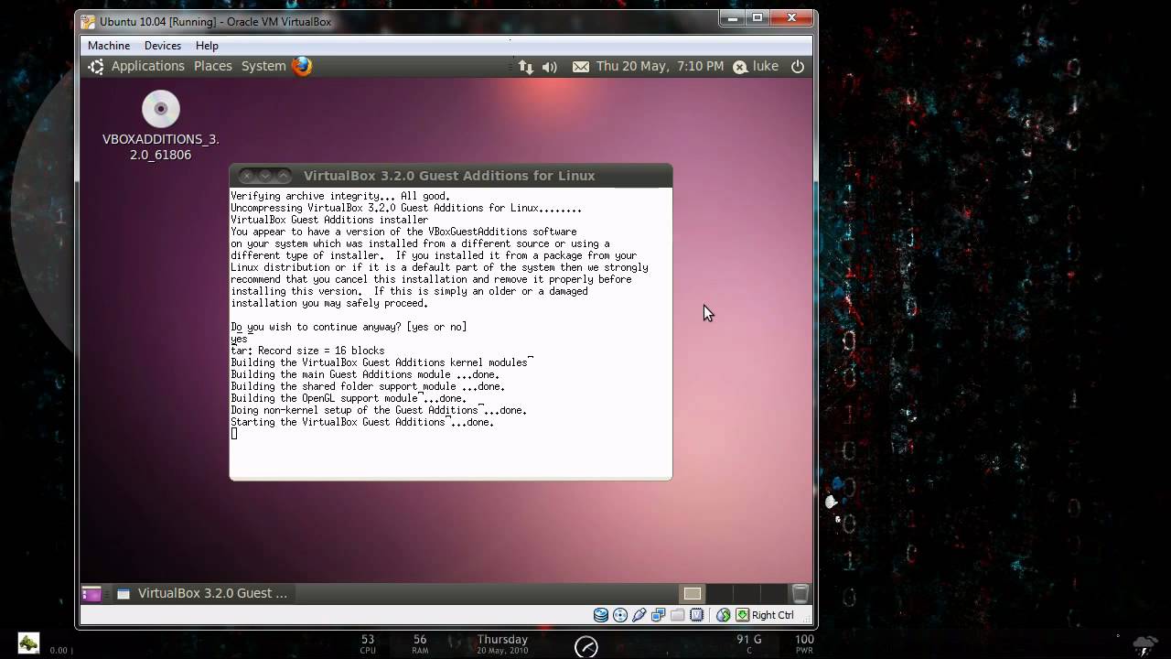The width and height of the screenshot is (1171, 659).
Task: Open the mail envelope indicator
Action: click(581, 67)
